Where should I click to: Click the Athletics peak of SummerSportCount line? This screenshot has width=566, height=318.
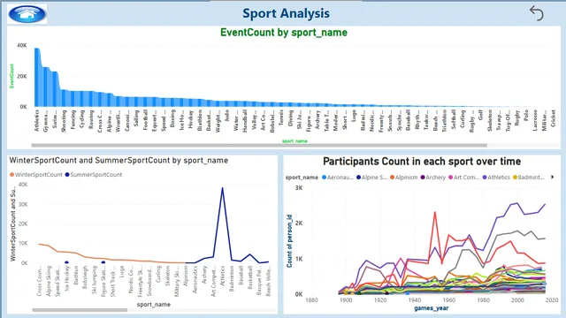[x=222, y=188]
